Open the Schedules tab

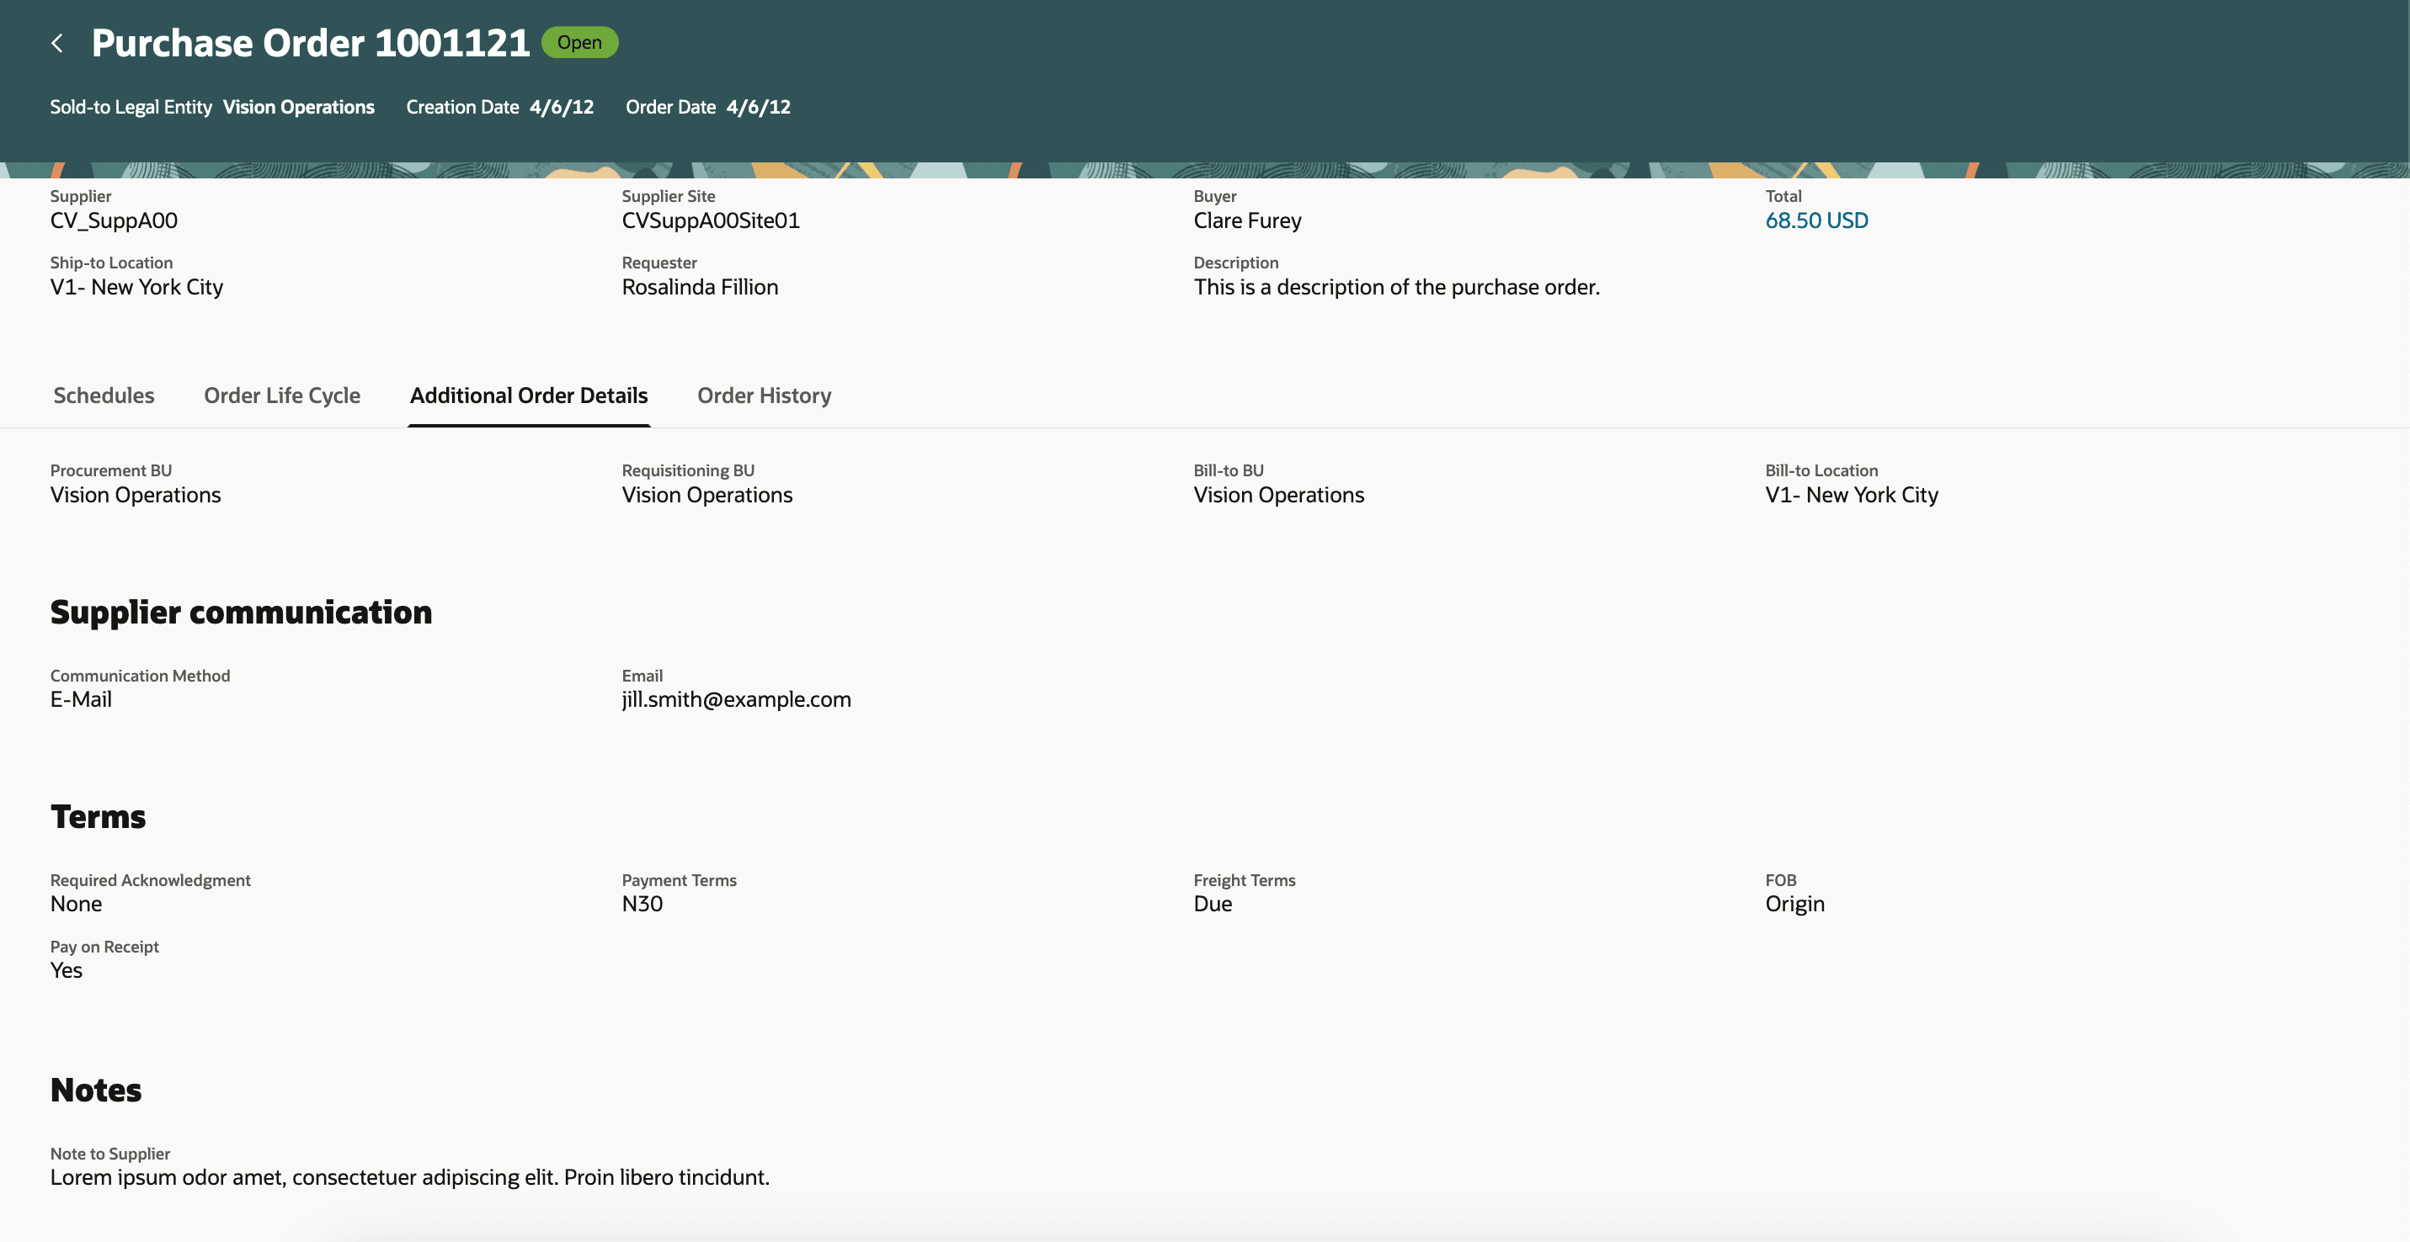click(104, 395)
